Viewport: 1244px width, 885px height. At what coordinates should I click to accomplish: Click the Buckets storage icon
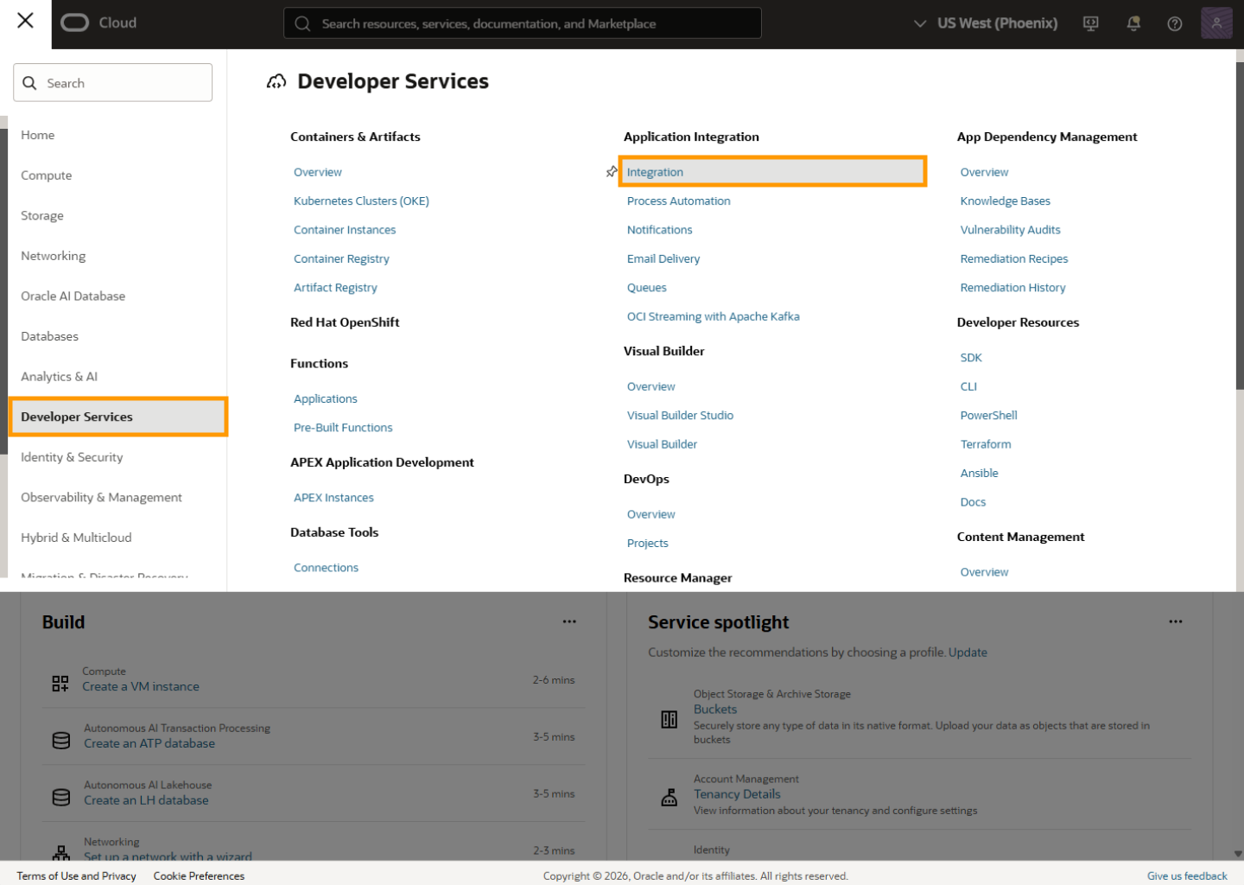click(x=670, y=719)
